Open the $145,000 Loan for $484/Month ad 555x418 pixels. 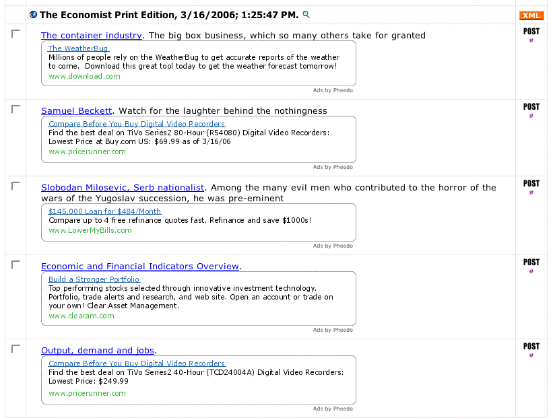click(x=104, y=211)
